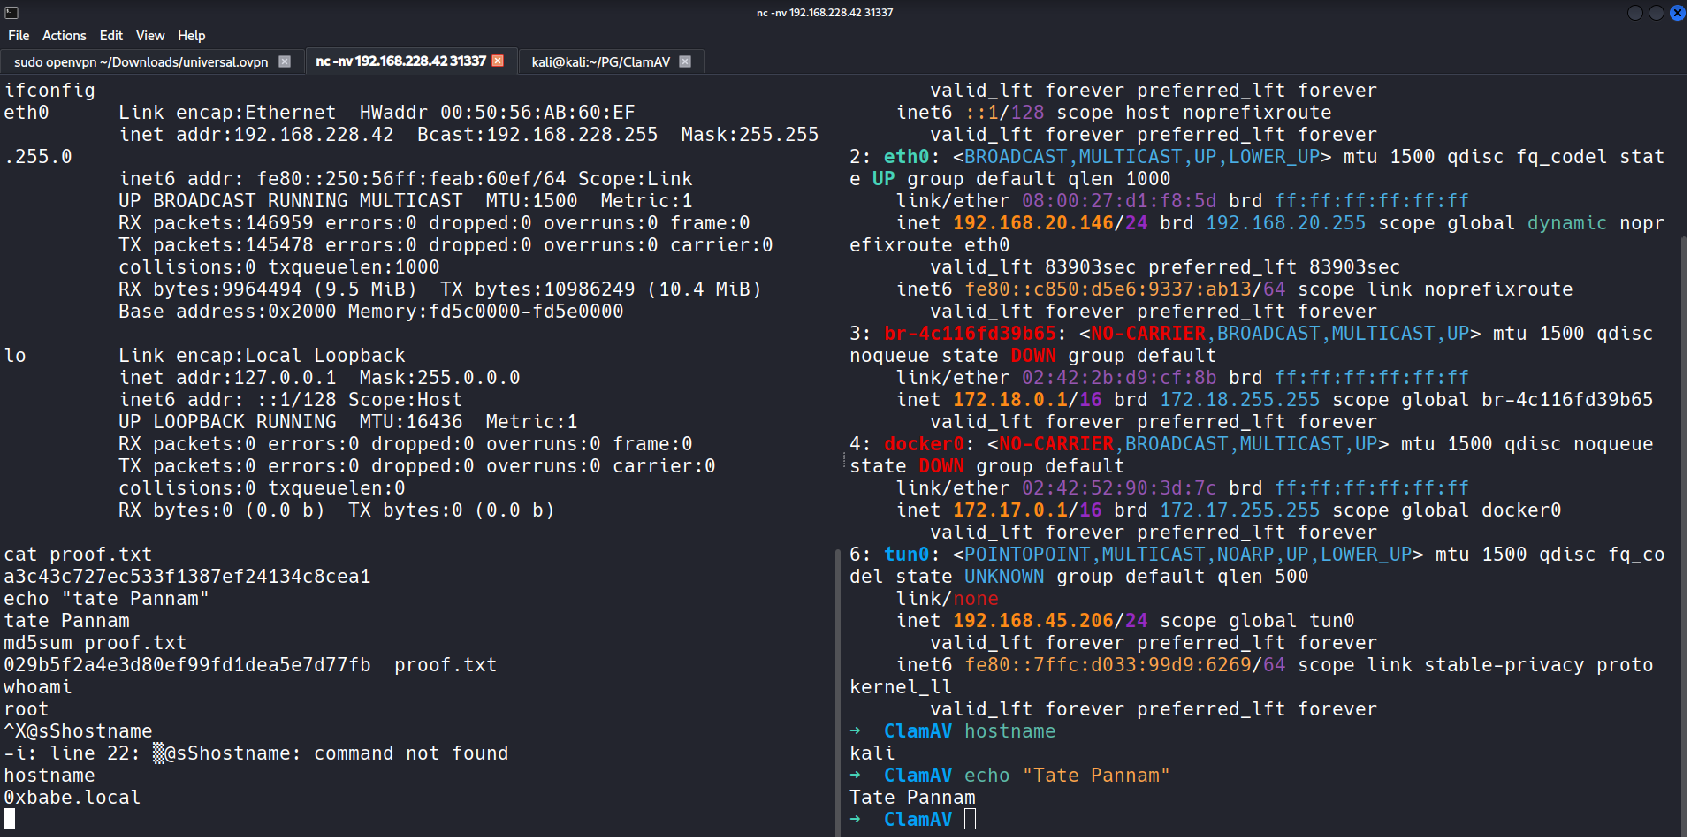Viewport: 1687px width, 837px height.
Task: Open the File menu
Action: click(x=18, y=35)
